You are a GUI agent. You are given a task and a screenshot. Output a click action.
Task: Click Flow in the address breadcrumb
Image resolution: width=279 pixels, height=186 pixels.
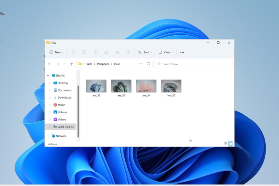tap(117, 64)
